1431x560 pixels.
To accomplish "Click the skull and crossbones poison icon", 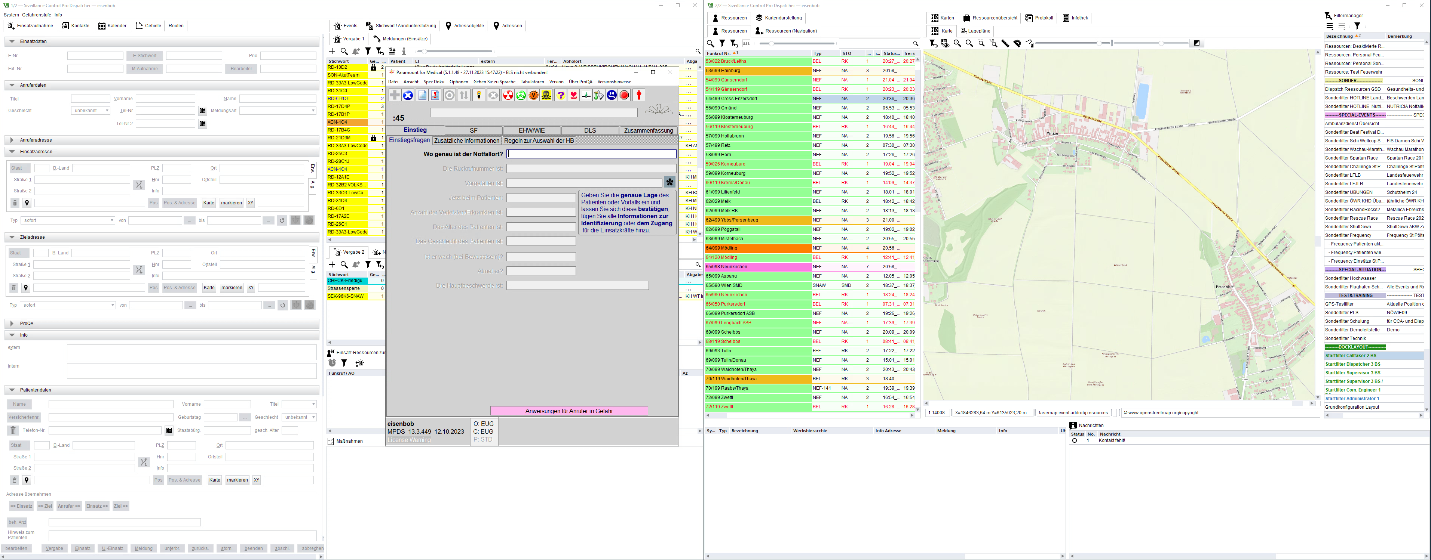I will click(546, 96).
